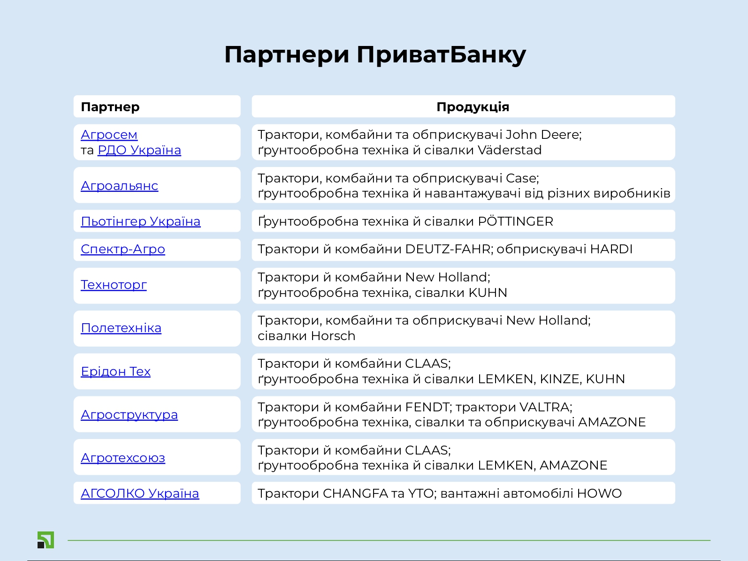Open the Техноторг partner link
The width and height of the screenshot is (748, 561).
pos(114,285)
